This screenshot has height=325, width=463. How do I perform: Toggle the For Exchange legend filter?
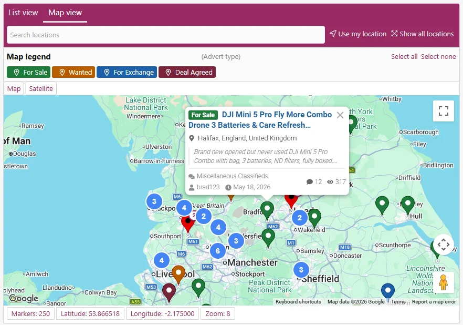coord(127,72)
